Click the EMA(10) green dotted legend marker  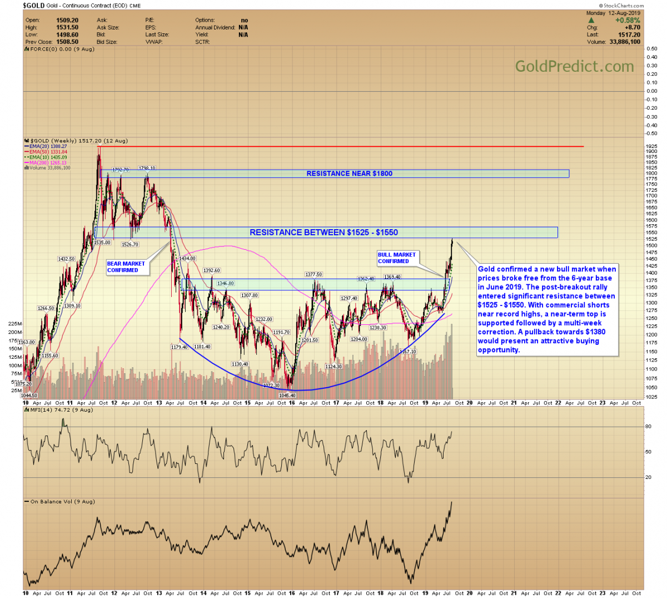click(27, 157)
